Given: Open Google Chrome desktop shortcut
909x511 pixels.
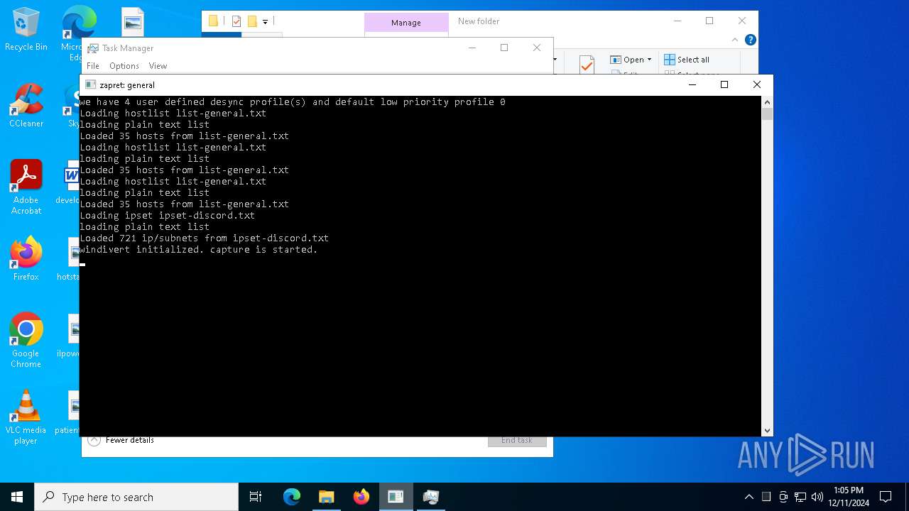Looking at the screenshot, I should point(26,341).
